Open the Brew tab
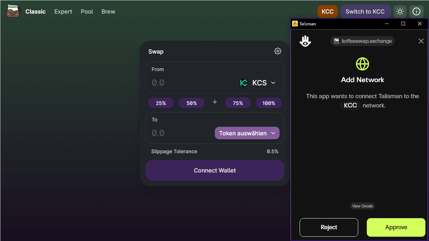The width and height of the screenshot is (429, 241). pyautogui.click(x=108, y=11)
